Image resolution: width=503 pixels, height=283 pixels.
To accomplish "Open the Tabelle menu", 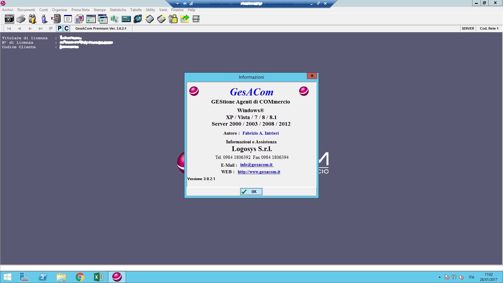I will coord(136,10).
